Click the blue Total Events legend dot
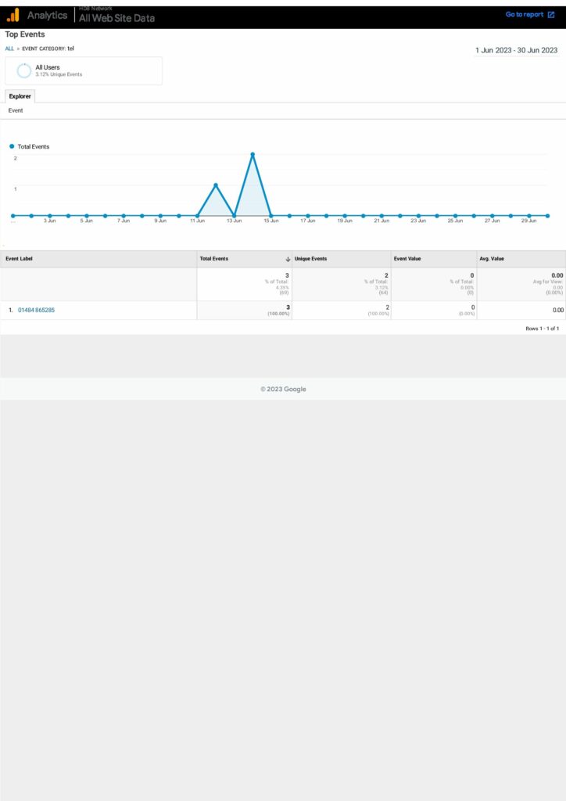This screenshot has height=801, width=566. [13, 146]
